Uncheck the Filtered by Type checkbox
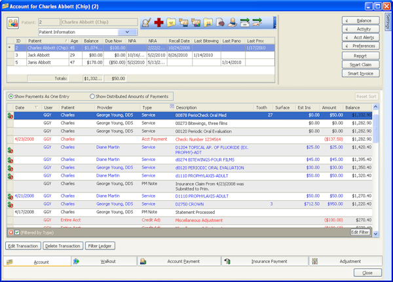Screen dimensions: 393x282 18,232
